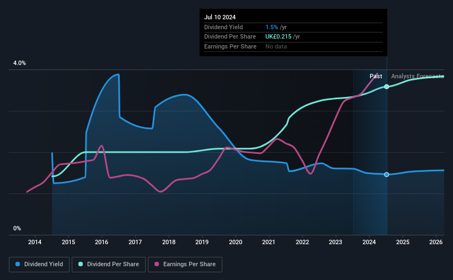Click the 'Past' label on the chart
The width and height of the screenshot is (453, 280).
point(376,76)
